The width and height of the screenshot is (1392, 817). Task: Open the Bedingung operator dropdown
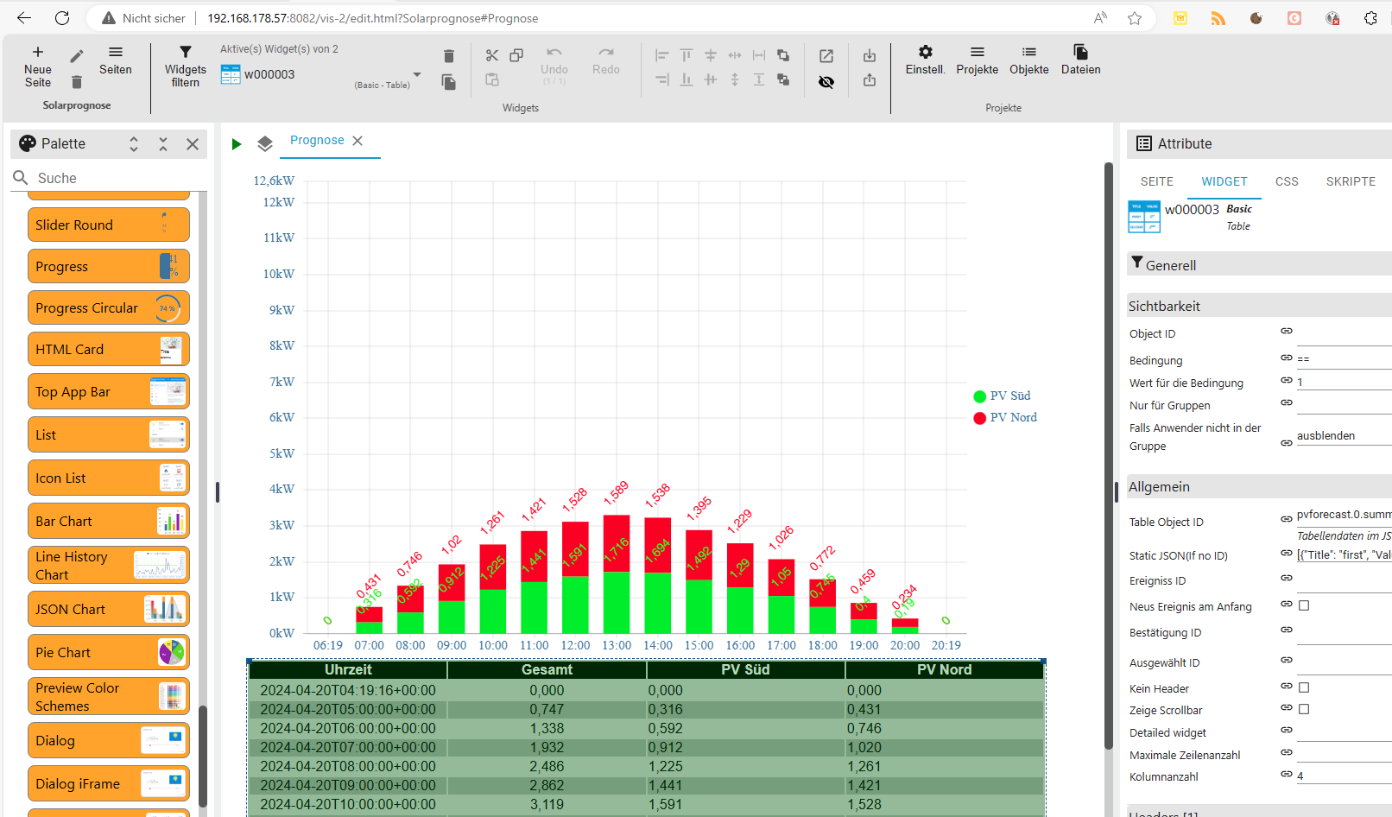click(x=1344, y=358)
